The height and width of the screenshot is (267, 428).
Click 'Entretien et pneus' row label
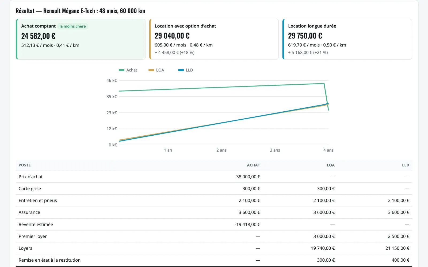[x=38, y=201]
